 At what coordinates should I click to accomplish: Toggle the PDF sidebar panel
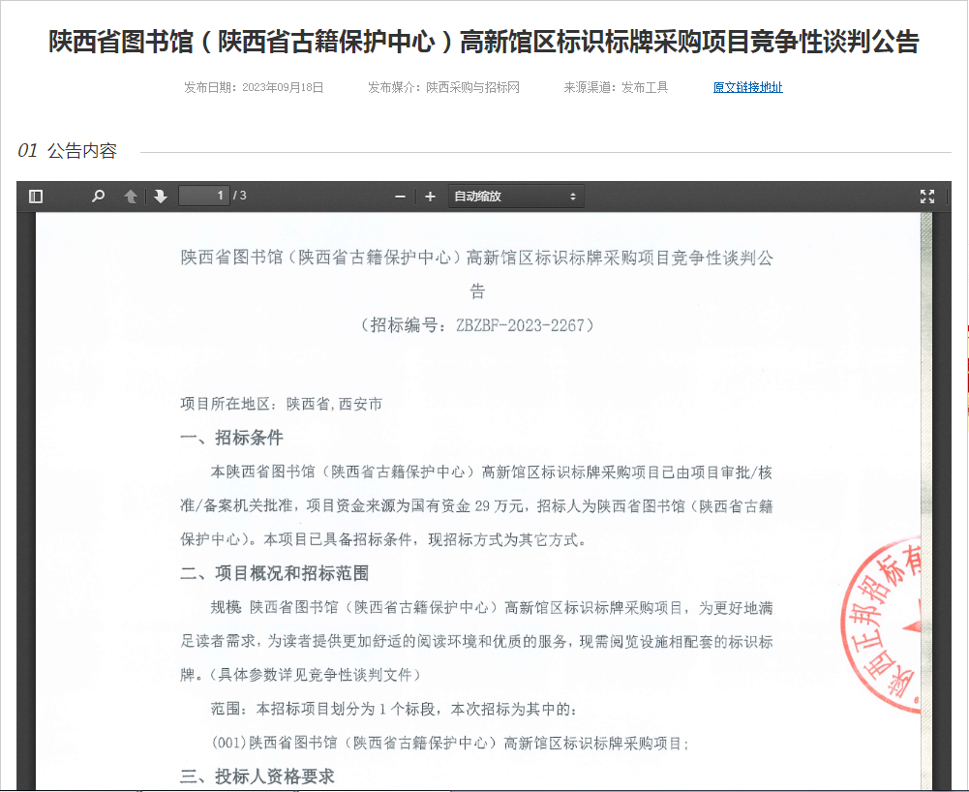(36, 197)
